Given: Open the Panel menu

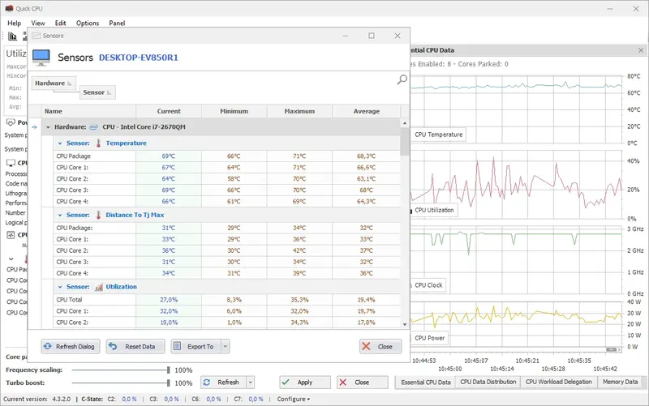Looking at the screenshot, I should click(117, 24).
